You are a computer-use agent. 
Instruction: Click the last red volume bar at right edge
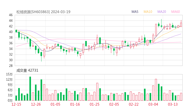click(x=181, y=97)
